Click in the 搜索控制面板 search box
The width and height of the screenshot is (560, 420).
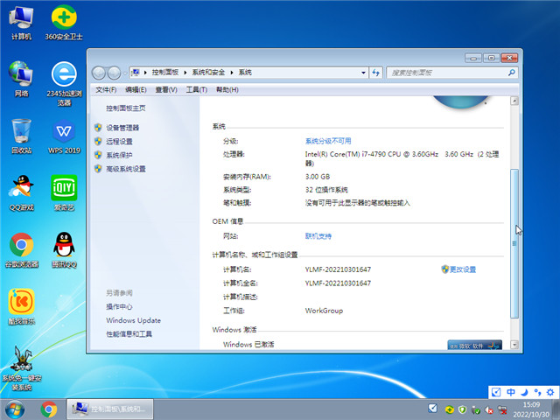point(442,73)
